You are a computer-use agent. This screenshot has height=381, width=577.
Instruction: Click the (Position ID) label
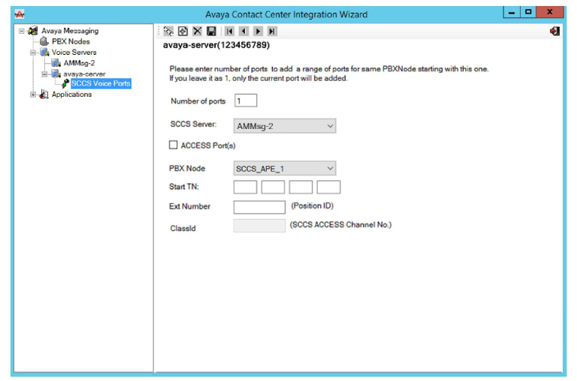313,205
